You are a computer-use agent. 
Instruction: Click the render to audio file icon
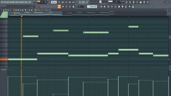tap(144, 2)
